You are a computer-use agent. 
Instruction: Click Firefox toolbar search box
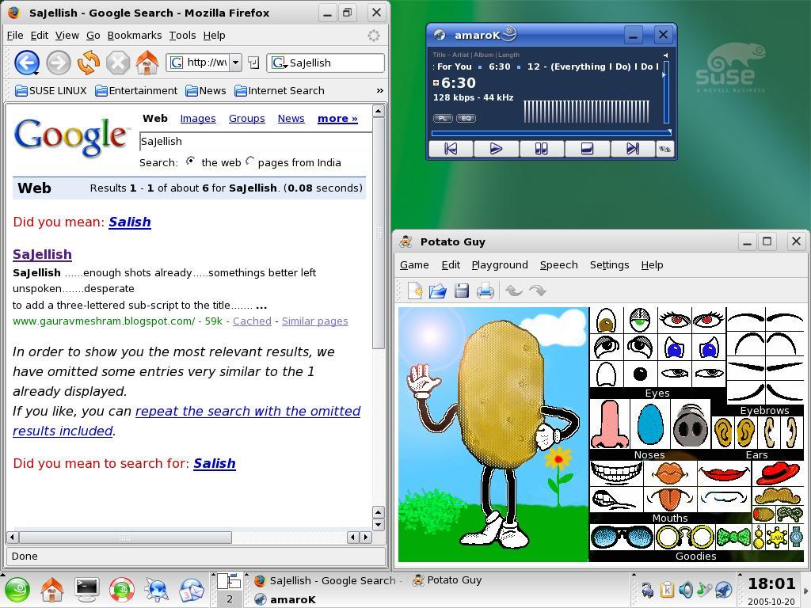pos(326,63)
